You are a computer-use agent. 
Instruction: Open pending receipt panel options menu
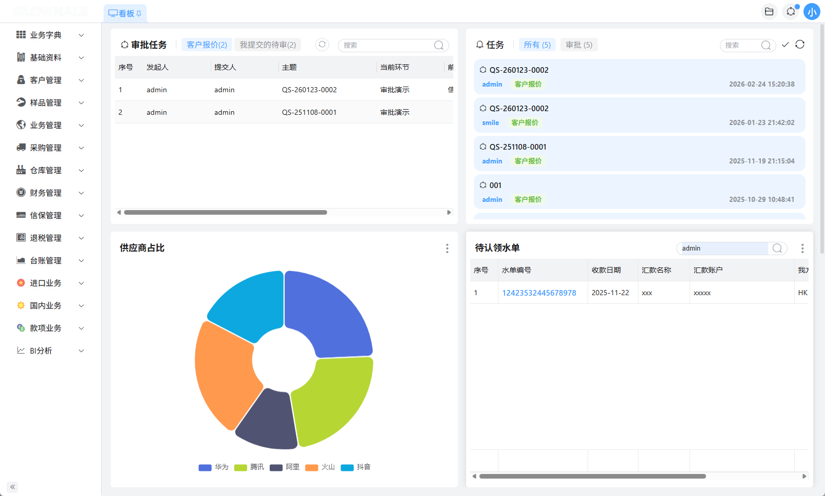tap(802, 249)
